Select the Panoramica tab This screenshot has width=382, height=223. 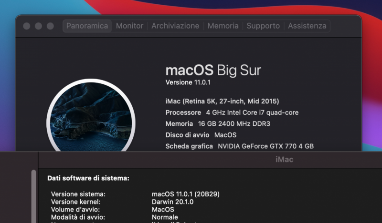coord(87,26)
